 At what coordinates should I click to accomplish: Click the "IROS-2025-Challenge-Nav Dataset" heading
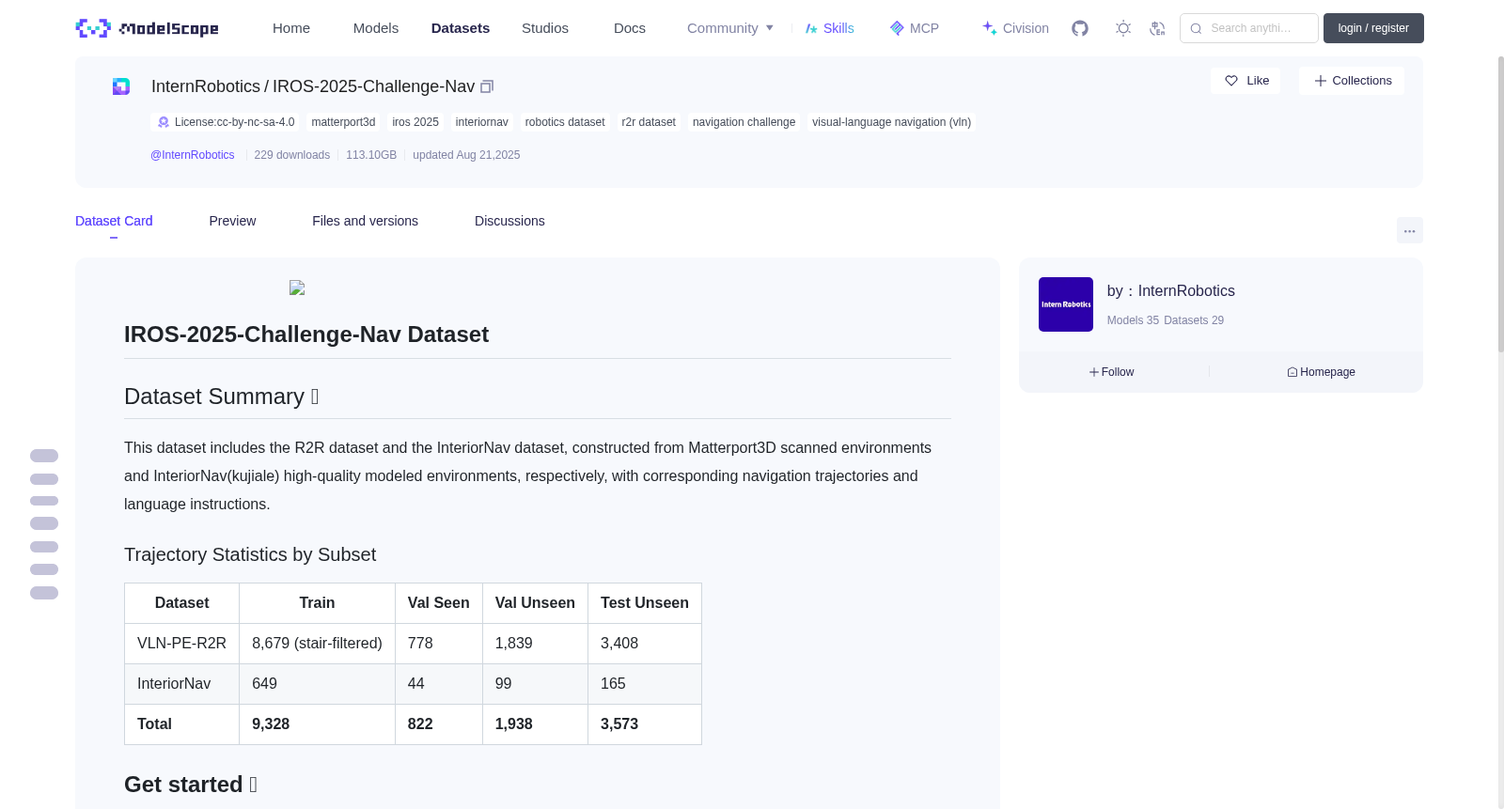tap(306, 334)
